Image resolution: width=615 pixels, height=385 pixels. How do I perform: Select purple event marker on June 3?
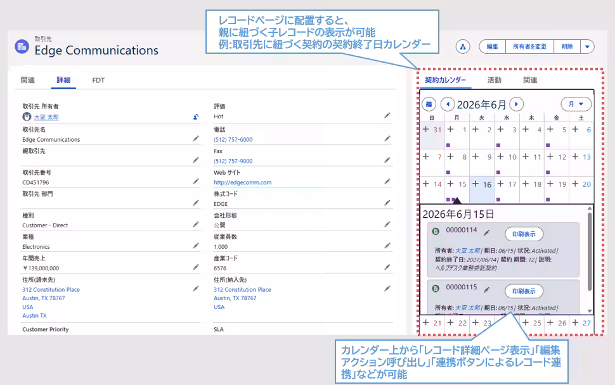pyautogui.click(x=498, y=145)
